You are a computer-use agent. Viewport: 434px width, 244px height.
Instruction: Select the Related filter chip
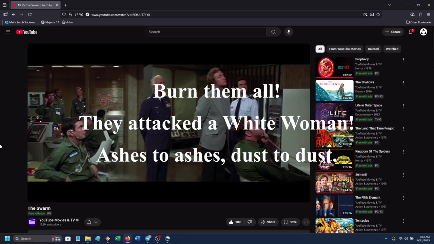pos(373,49)
